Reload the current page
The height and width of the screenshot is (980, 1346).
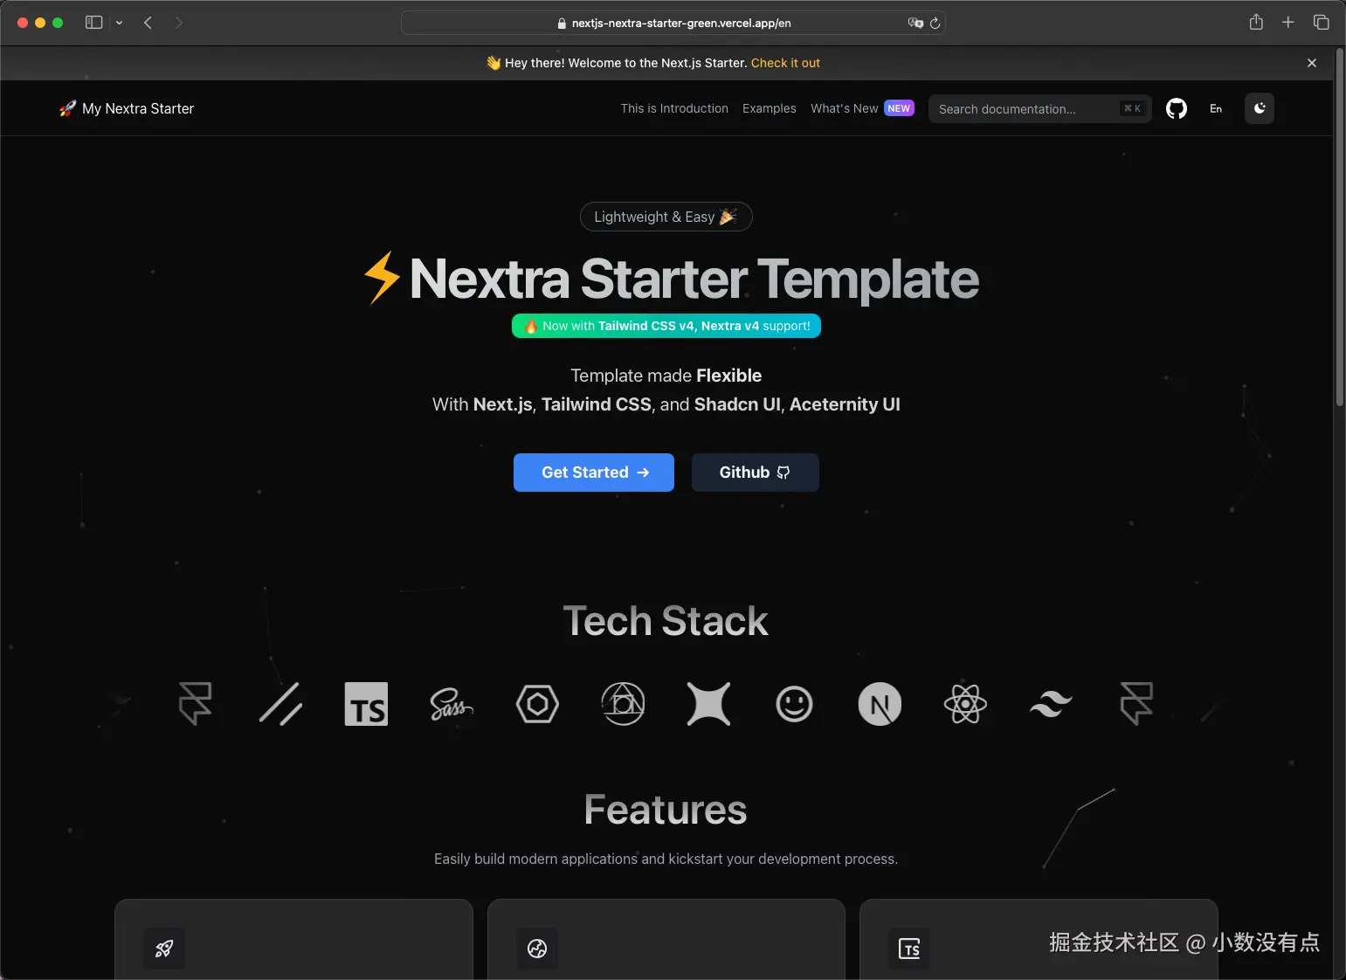[x=935, y=23]
